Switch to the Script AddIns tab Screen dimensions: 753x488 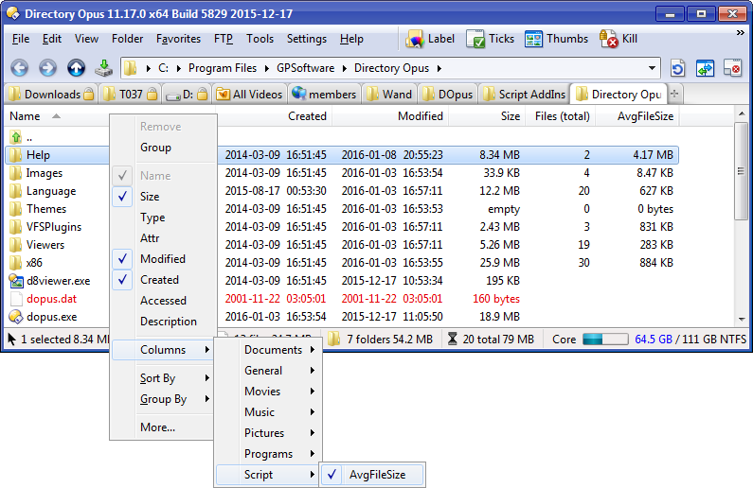tap(525, 94)
